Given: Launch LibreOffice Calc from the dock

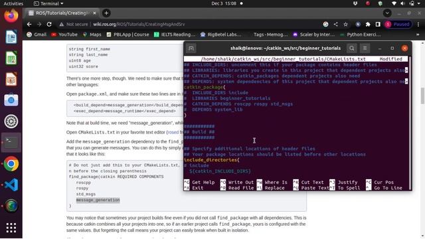Looking at the screenshot, I should [11, 58].
